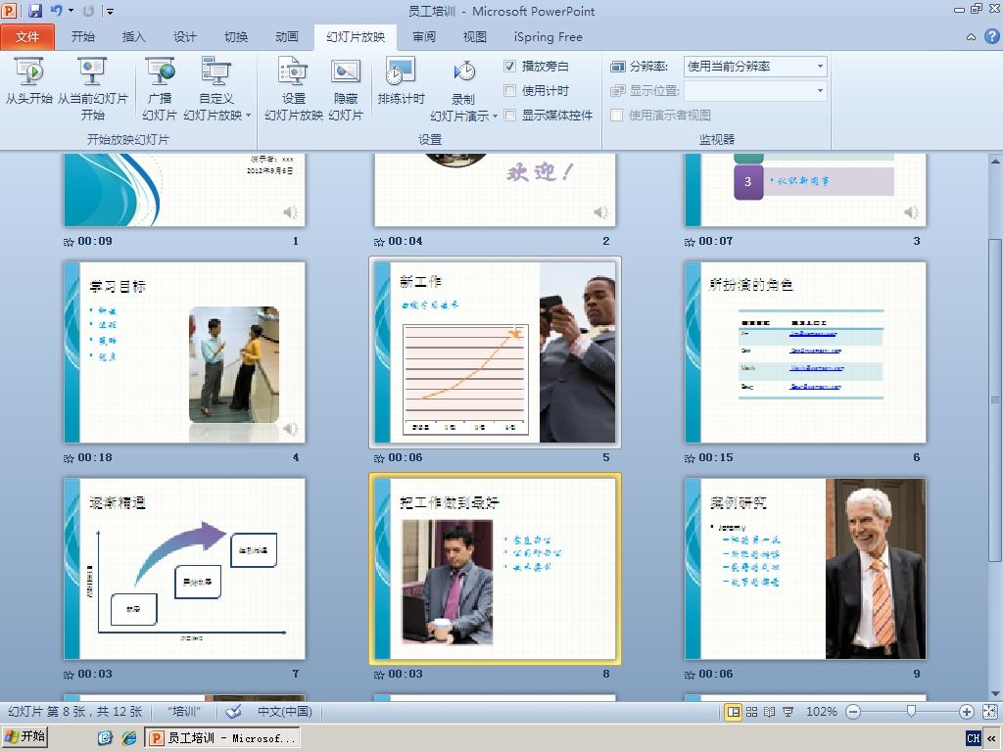This screenshot has height=752, width=1003.
Task: Select slide 6 thumbnail titled 新扮演的角色
Action: (805, 352)
